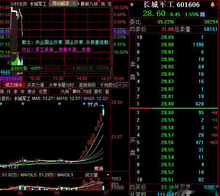Click the buy 5 change +429
Screen dimensions: 220x196
[x=213, y=142]
